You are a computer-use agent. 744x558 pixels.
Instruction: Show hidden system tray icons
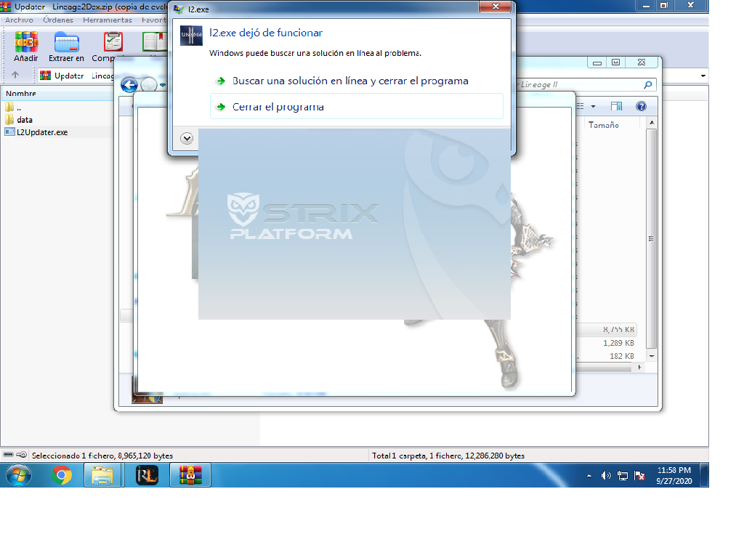pyautogui.click(x=589, y=477)
